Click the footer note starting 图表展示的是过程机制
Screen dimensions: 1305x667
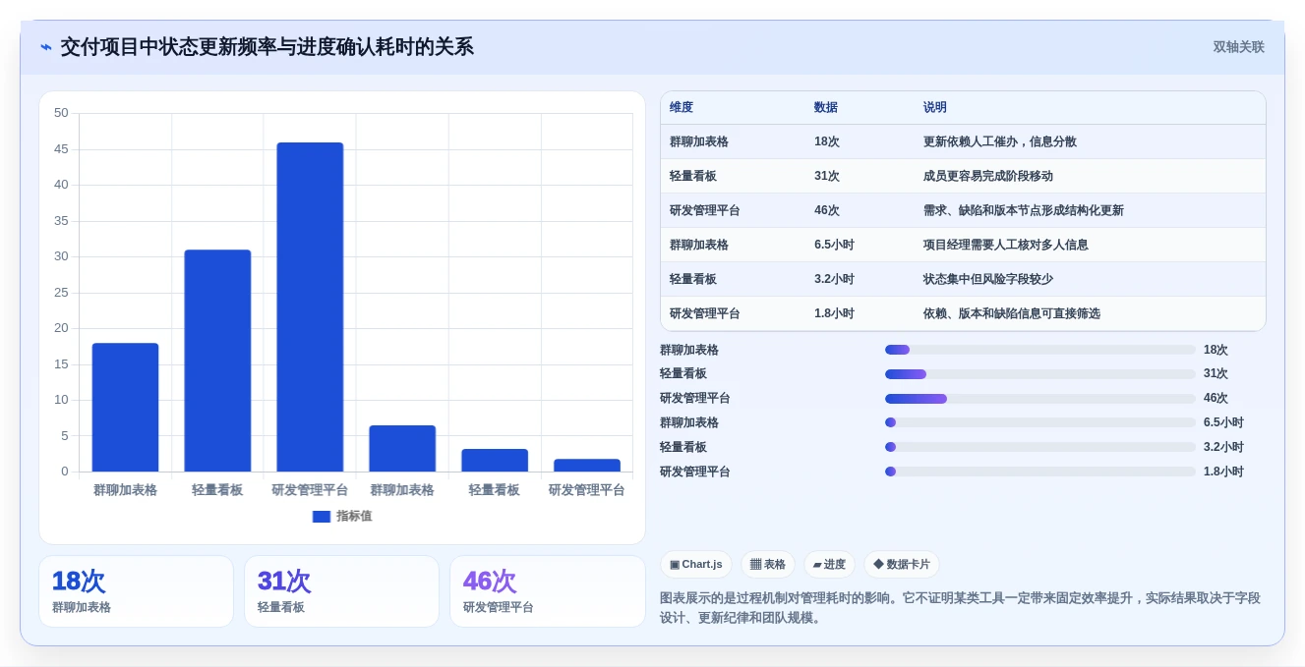tap(960, 607)
